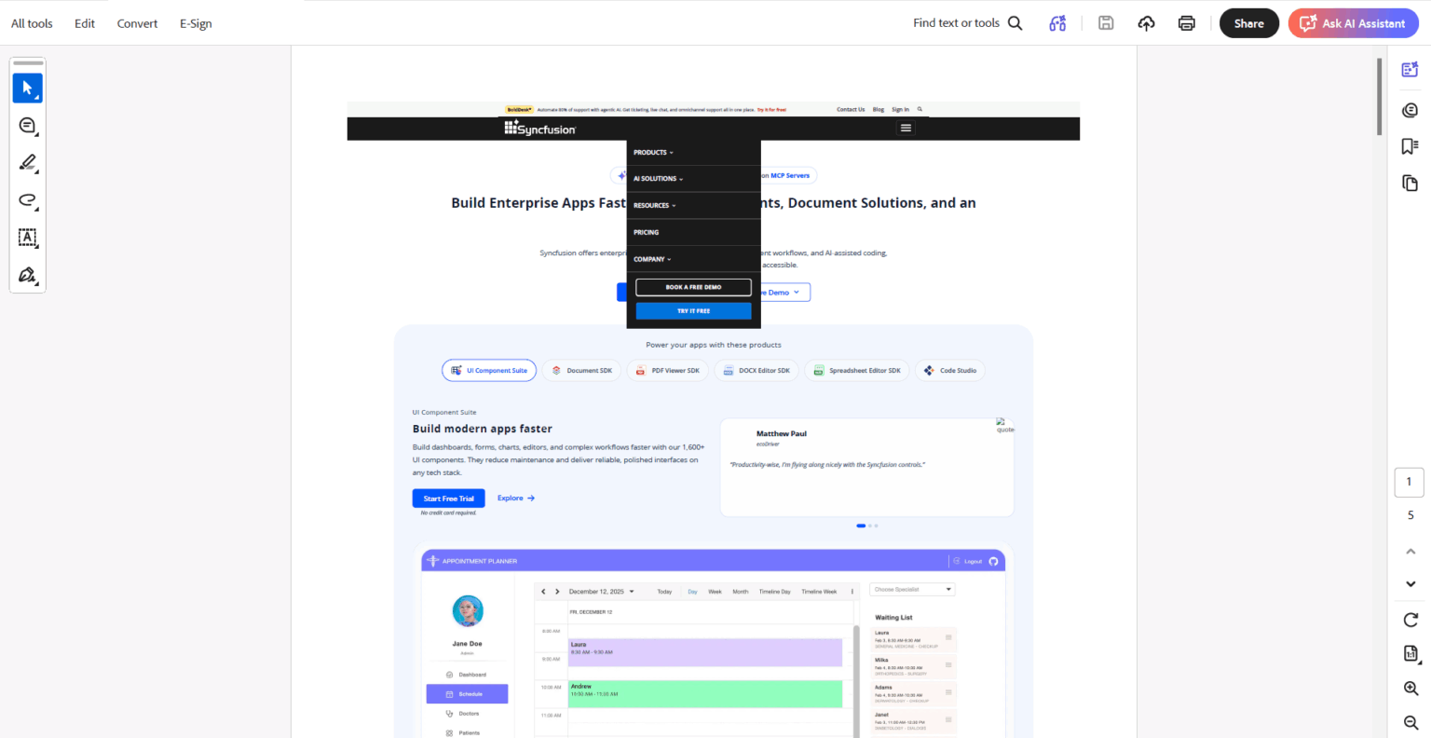Activate the text box tool

coord(27,238)
